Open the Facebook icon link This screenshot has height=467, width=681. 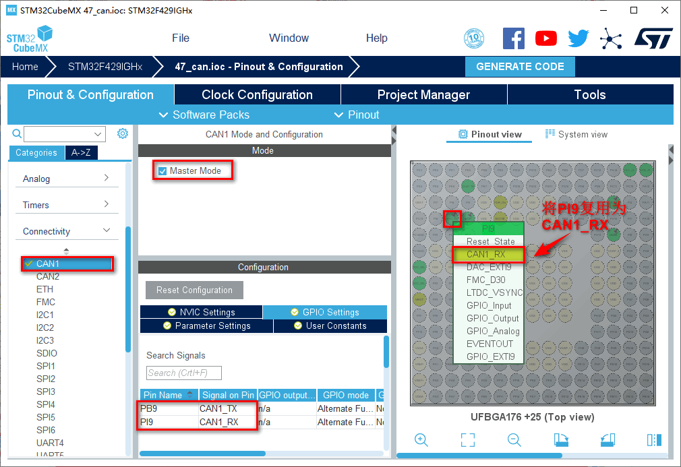[514, 38]
